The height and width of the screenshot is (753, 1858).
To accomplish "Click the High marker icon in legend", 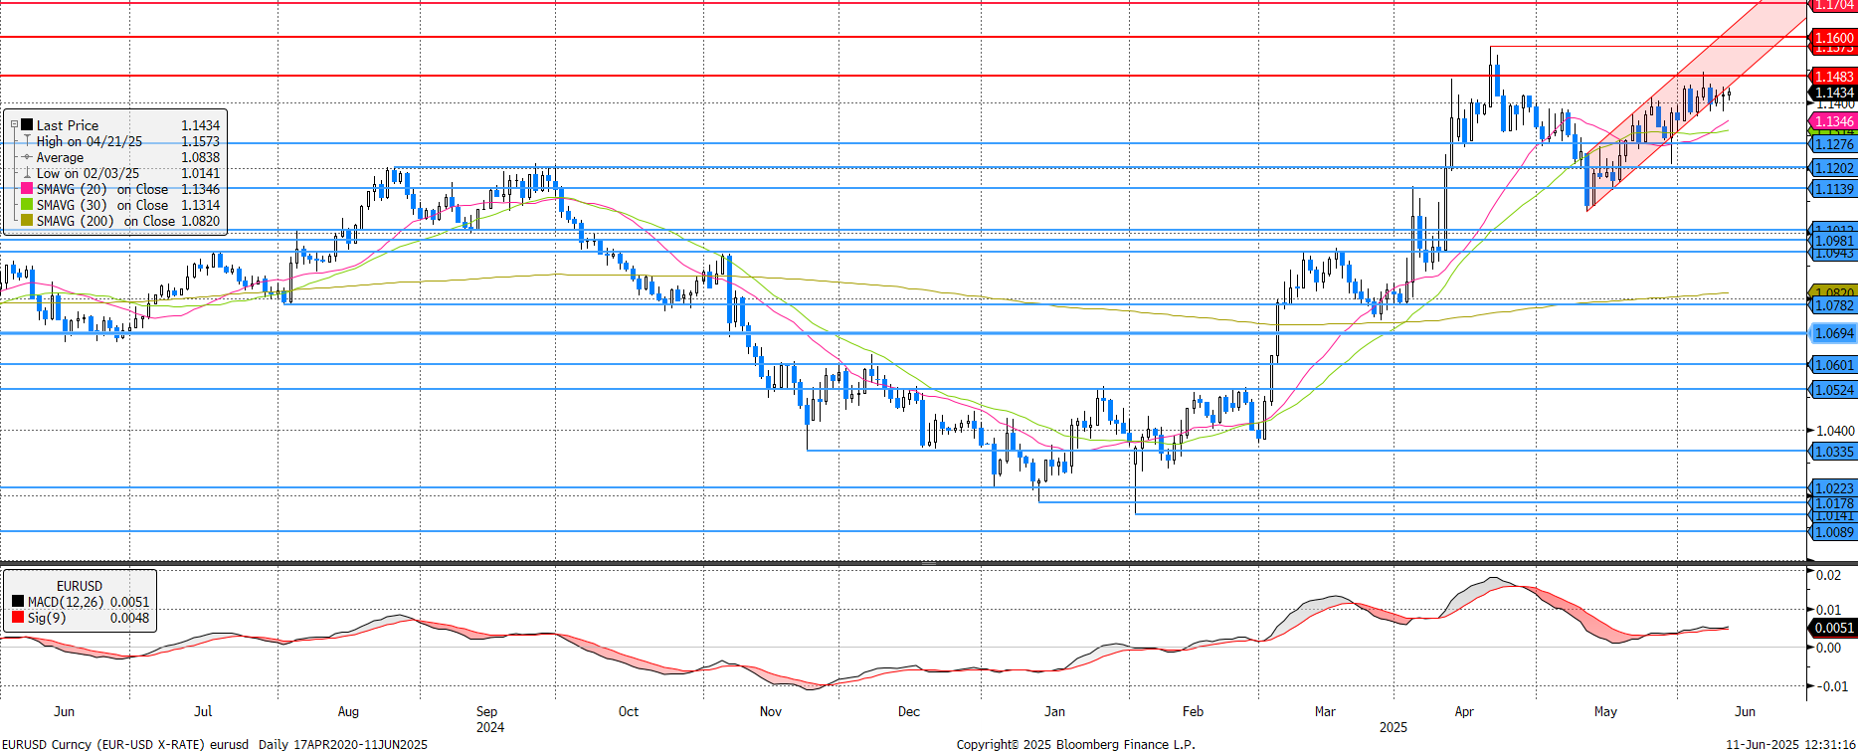I will [x=27, y=141].
